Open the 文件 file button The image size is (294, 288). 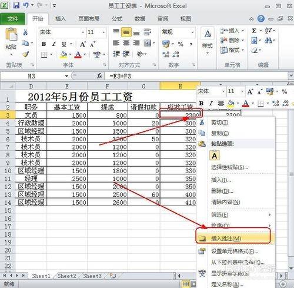(12, 19)
